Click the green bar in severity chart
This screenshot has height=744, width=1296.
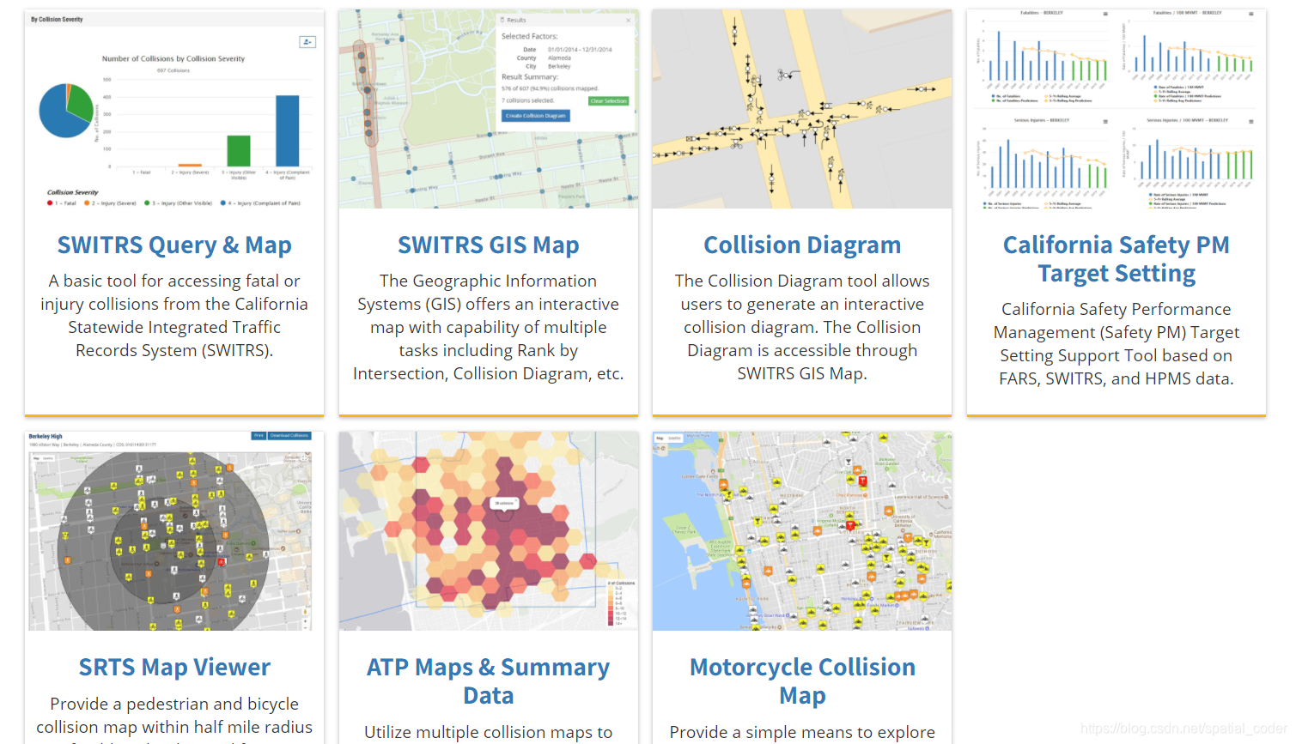coord(238,151)
